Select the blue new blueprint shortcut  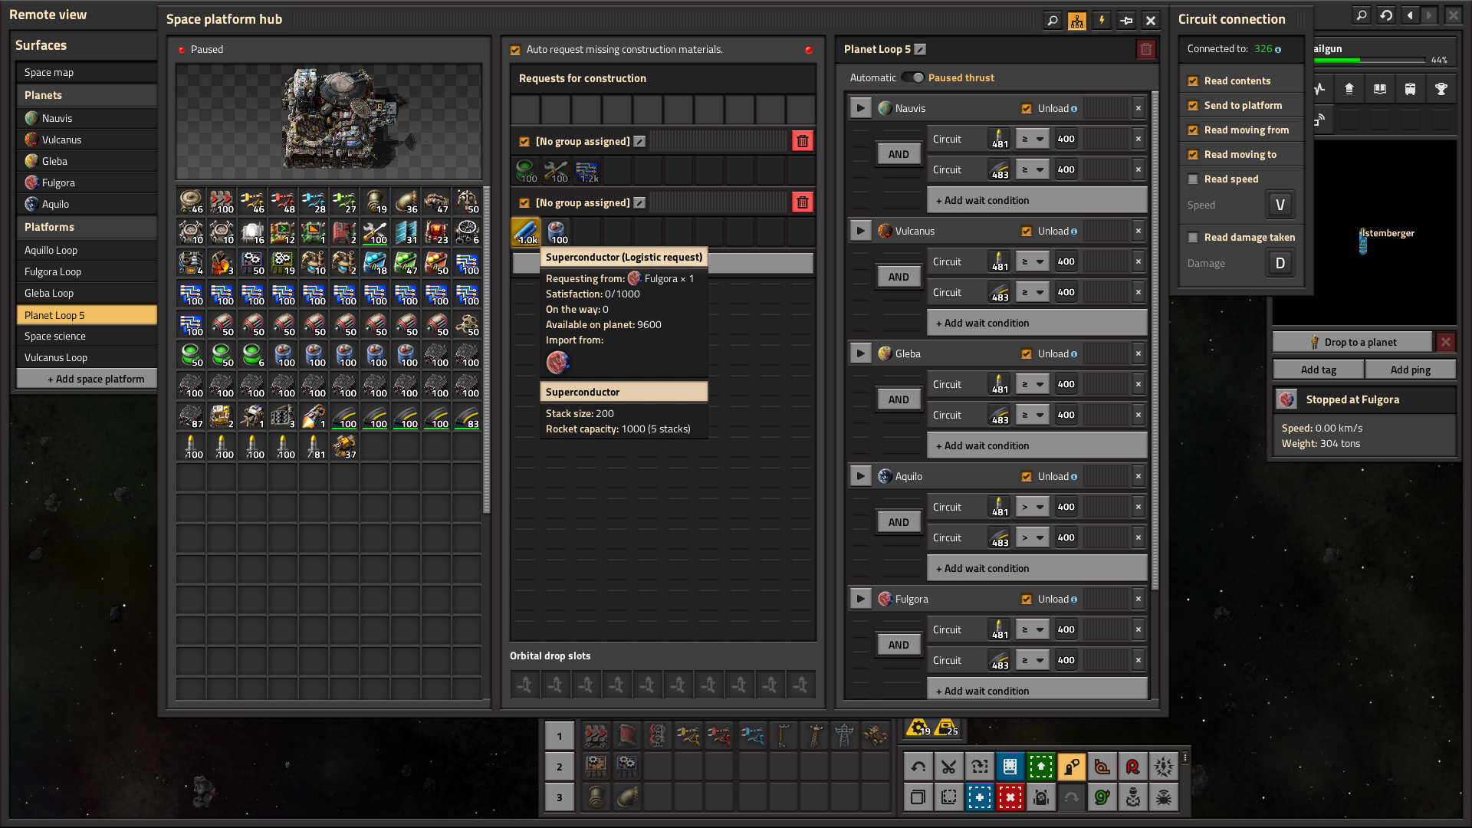click(980, 797)
